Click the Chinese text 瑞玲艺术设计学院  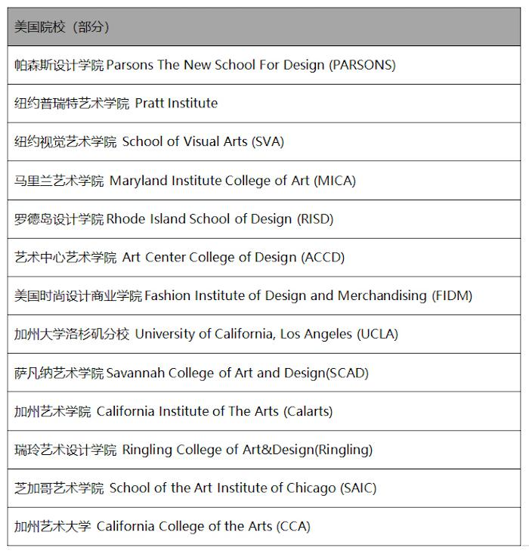[x=66, y=450]
